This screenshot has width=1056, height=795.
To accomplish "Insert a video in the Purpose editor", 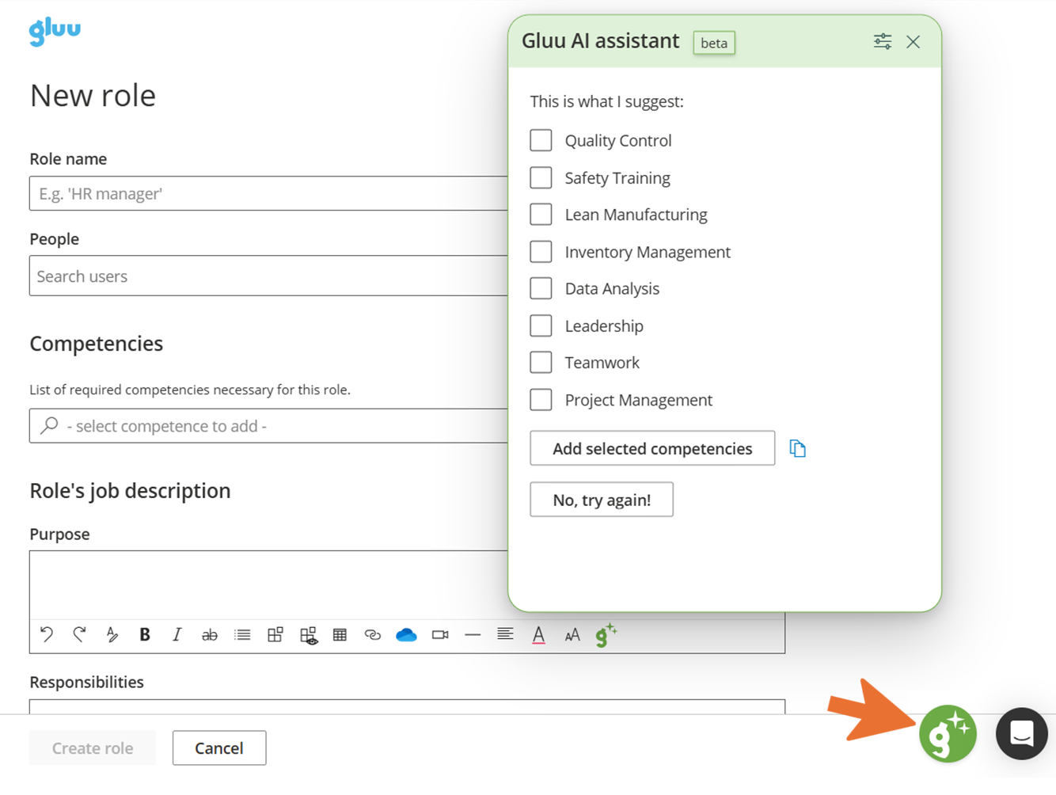I will [440, 634].
